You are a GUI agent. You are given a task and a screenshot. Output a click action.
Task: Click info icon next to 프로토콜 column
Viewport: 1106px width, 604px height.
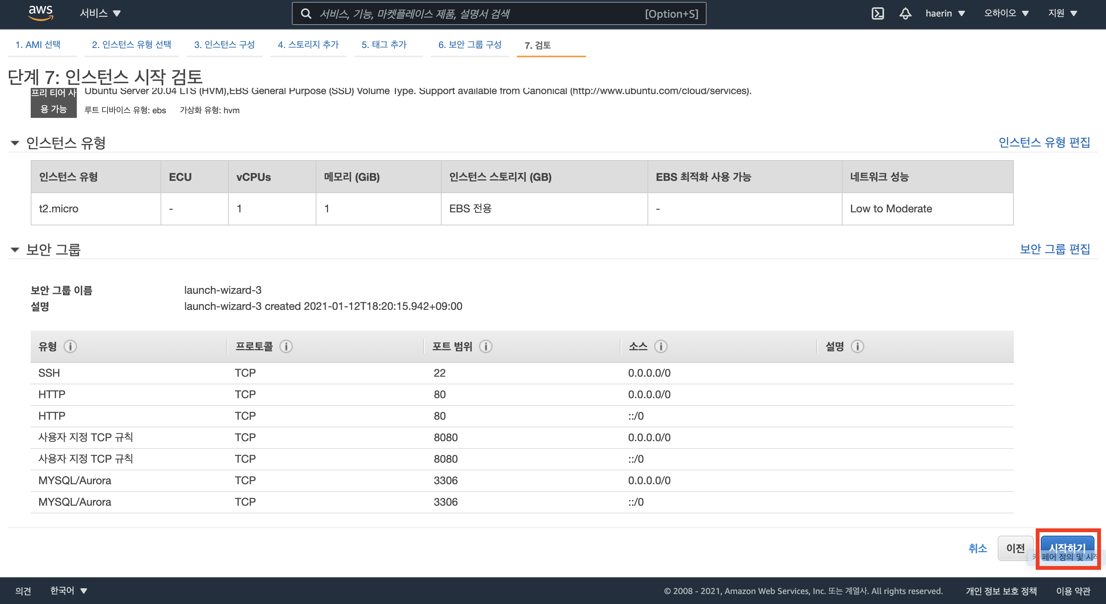tap(286, 346)
